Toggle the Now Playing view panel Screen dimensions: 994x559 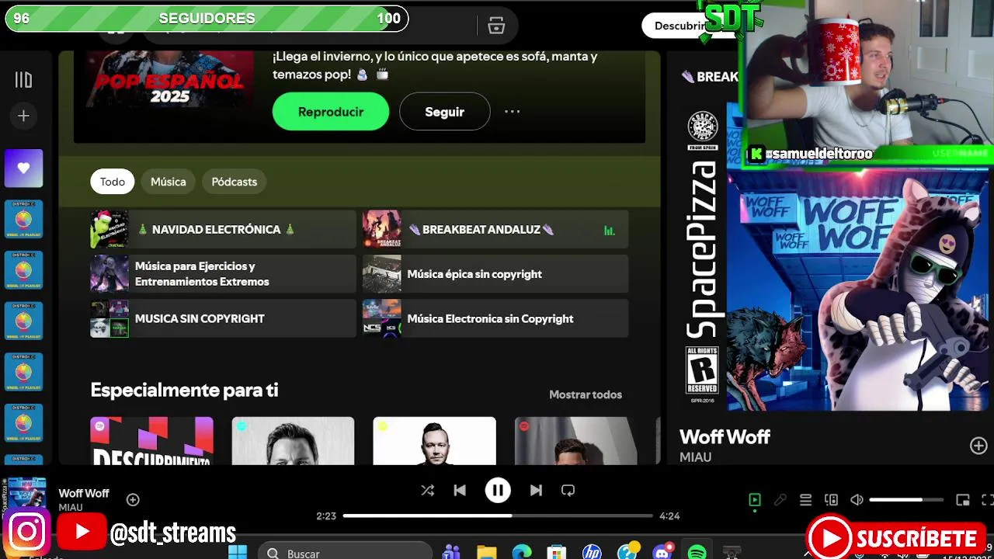tap(755, 500)
